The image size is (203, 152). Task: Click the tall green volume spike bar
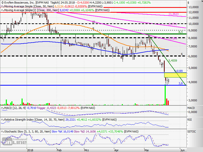pyautogui.click(x=165, y=95)
